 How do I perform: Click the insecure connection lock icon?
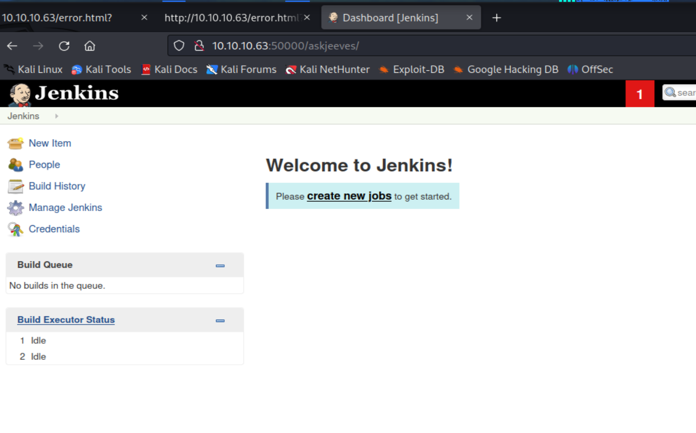[199, 46]
